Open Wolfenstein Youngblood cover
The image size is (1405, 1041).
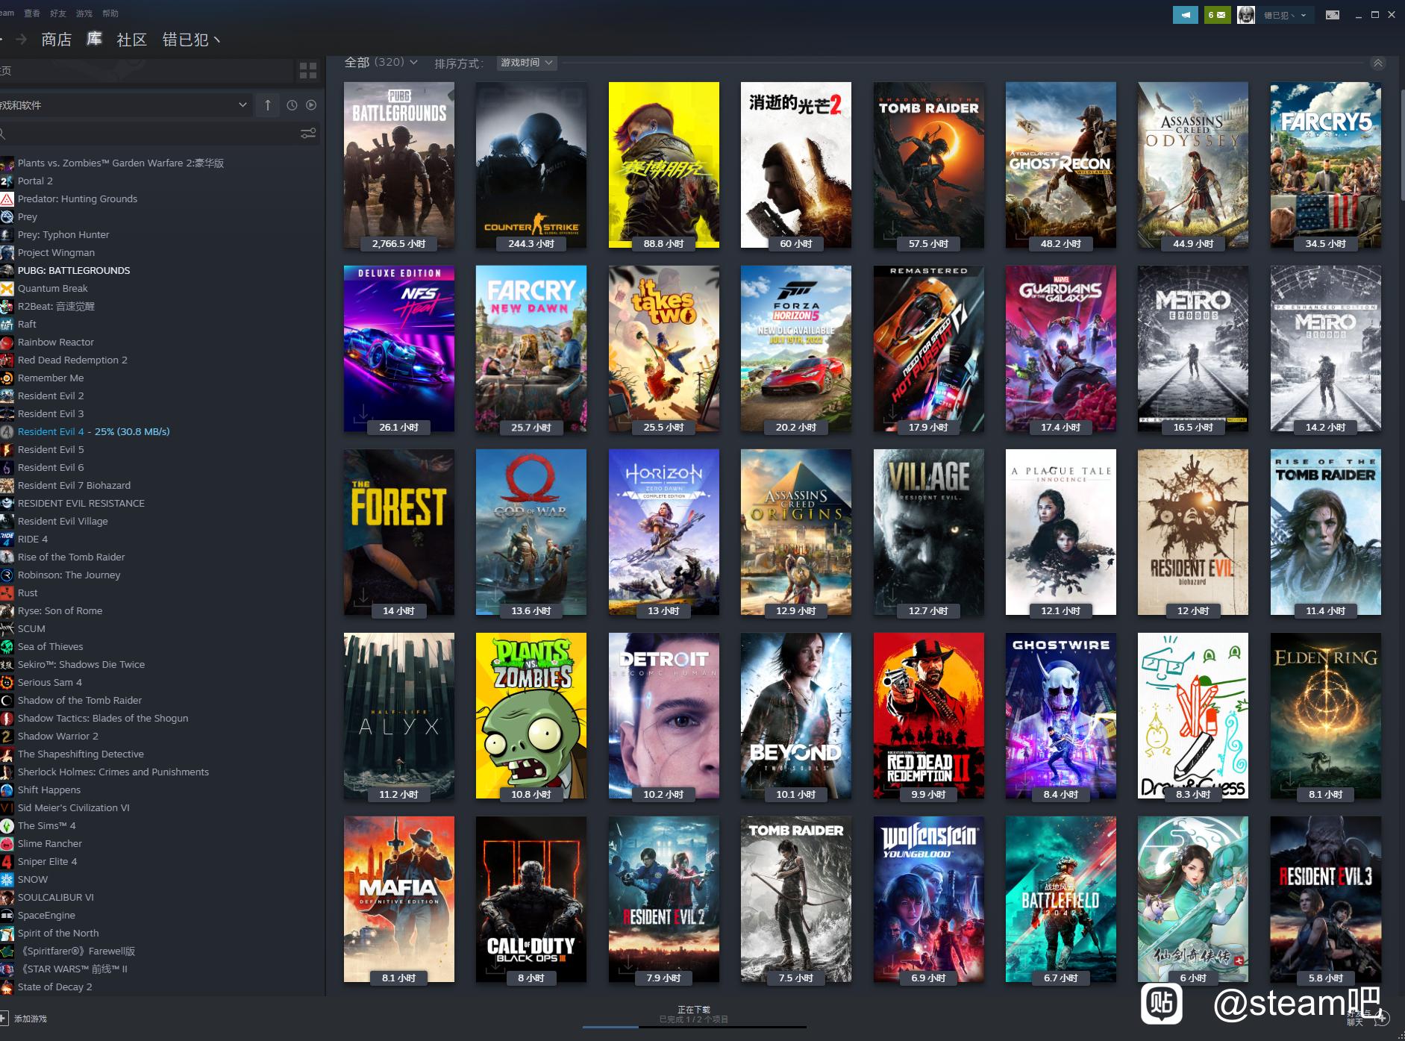point(929,899)
